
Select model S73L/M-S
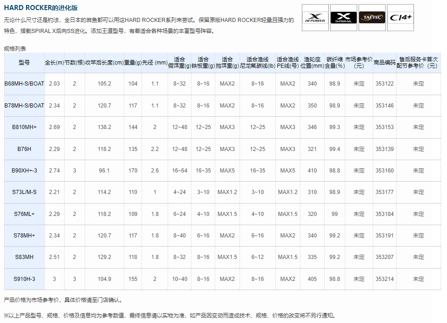click(24, 192)
